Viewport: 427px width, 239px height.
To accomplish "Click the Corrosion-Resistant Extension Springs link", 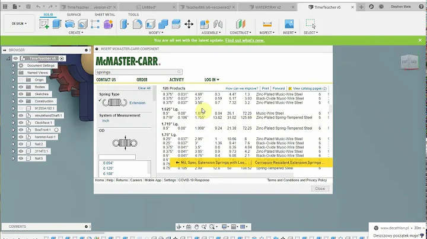I will [x=289, y=163].
